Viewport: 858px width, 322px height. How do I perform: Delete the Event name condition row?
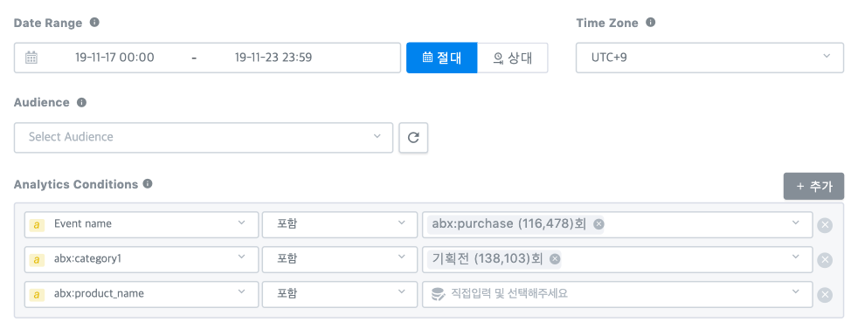[825, 225]
